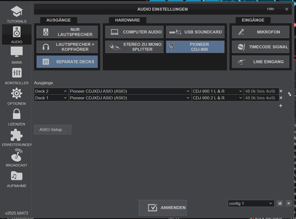296x219 pixels.
Task: Select the Separate Decks output mode
Action: [x=67, y=62]
